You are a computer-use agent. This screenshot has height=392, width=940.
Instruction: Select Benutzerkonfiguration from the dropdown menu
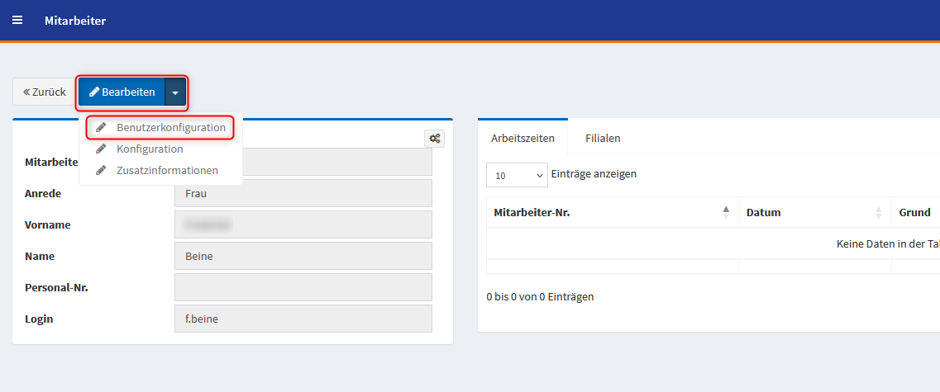tap(170, 128)
